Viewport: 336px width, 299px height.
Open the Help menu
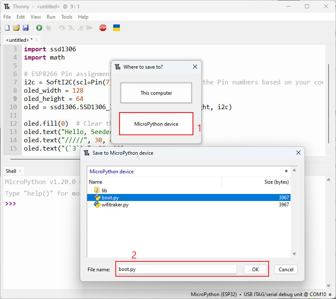pyautogui.click(x=83, y=17)
